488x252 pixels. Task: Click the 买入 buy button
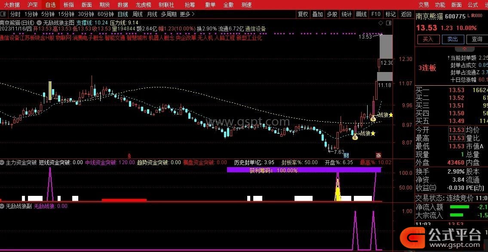(428, 39)
